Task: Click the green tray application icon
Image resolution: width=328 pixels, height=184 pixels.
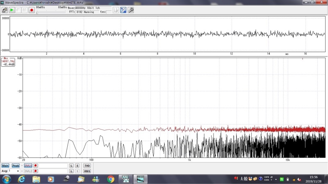Action: [x=282, y=180]
